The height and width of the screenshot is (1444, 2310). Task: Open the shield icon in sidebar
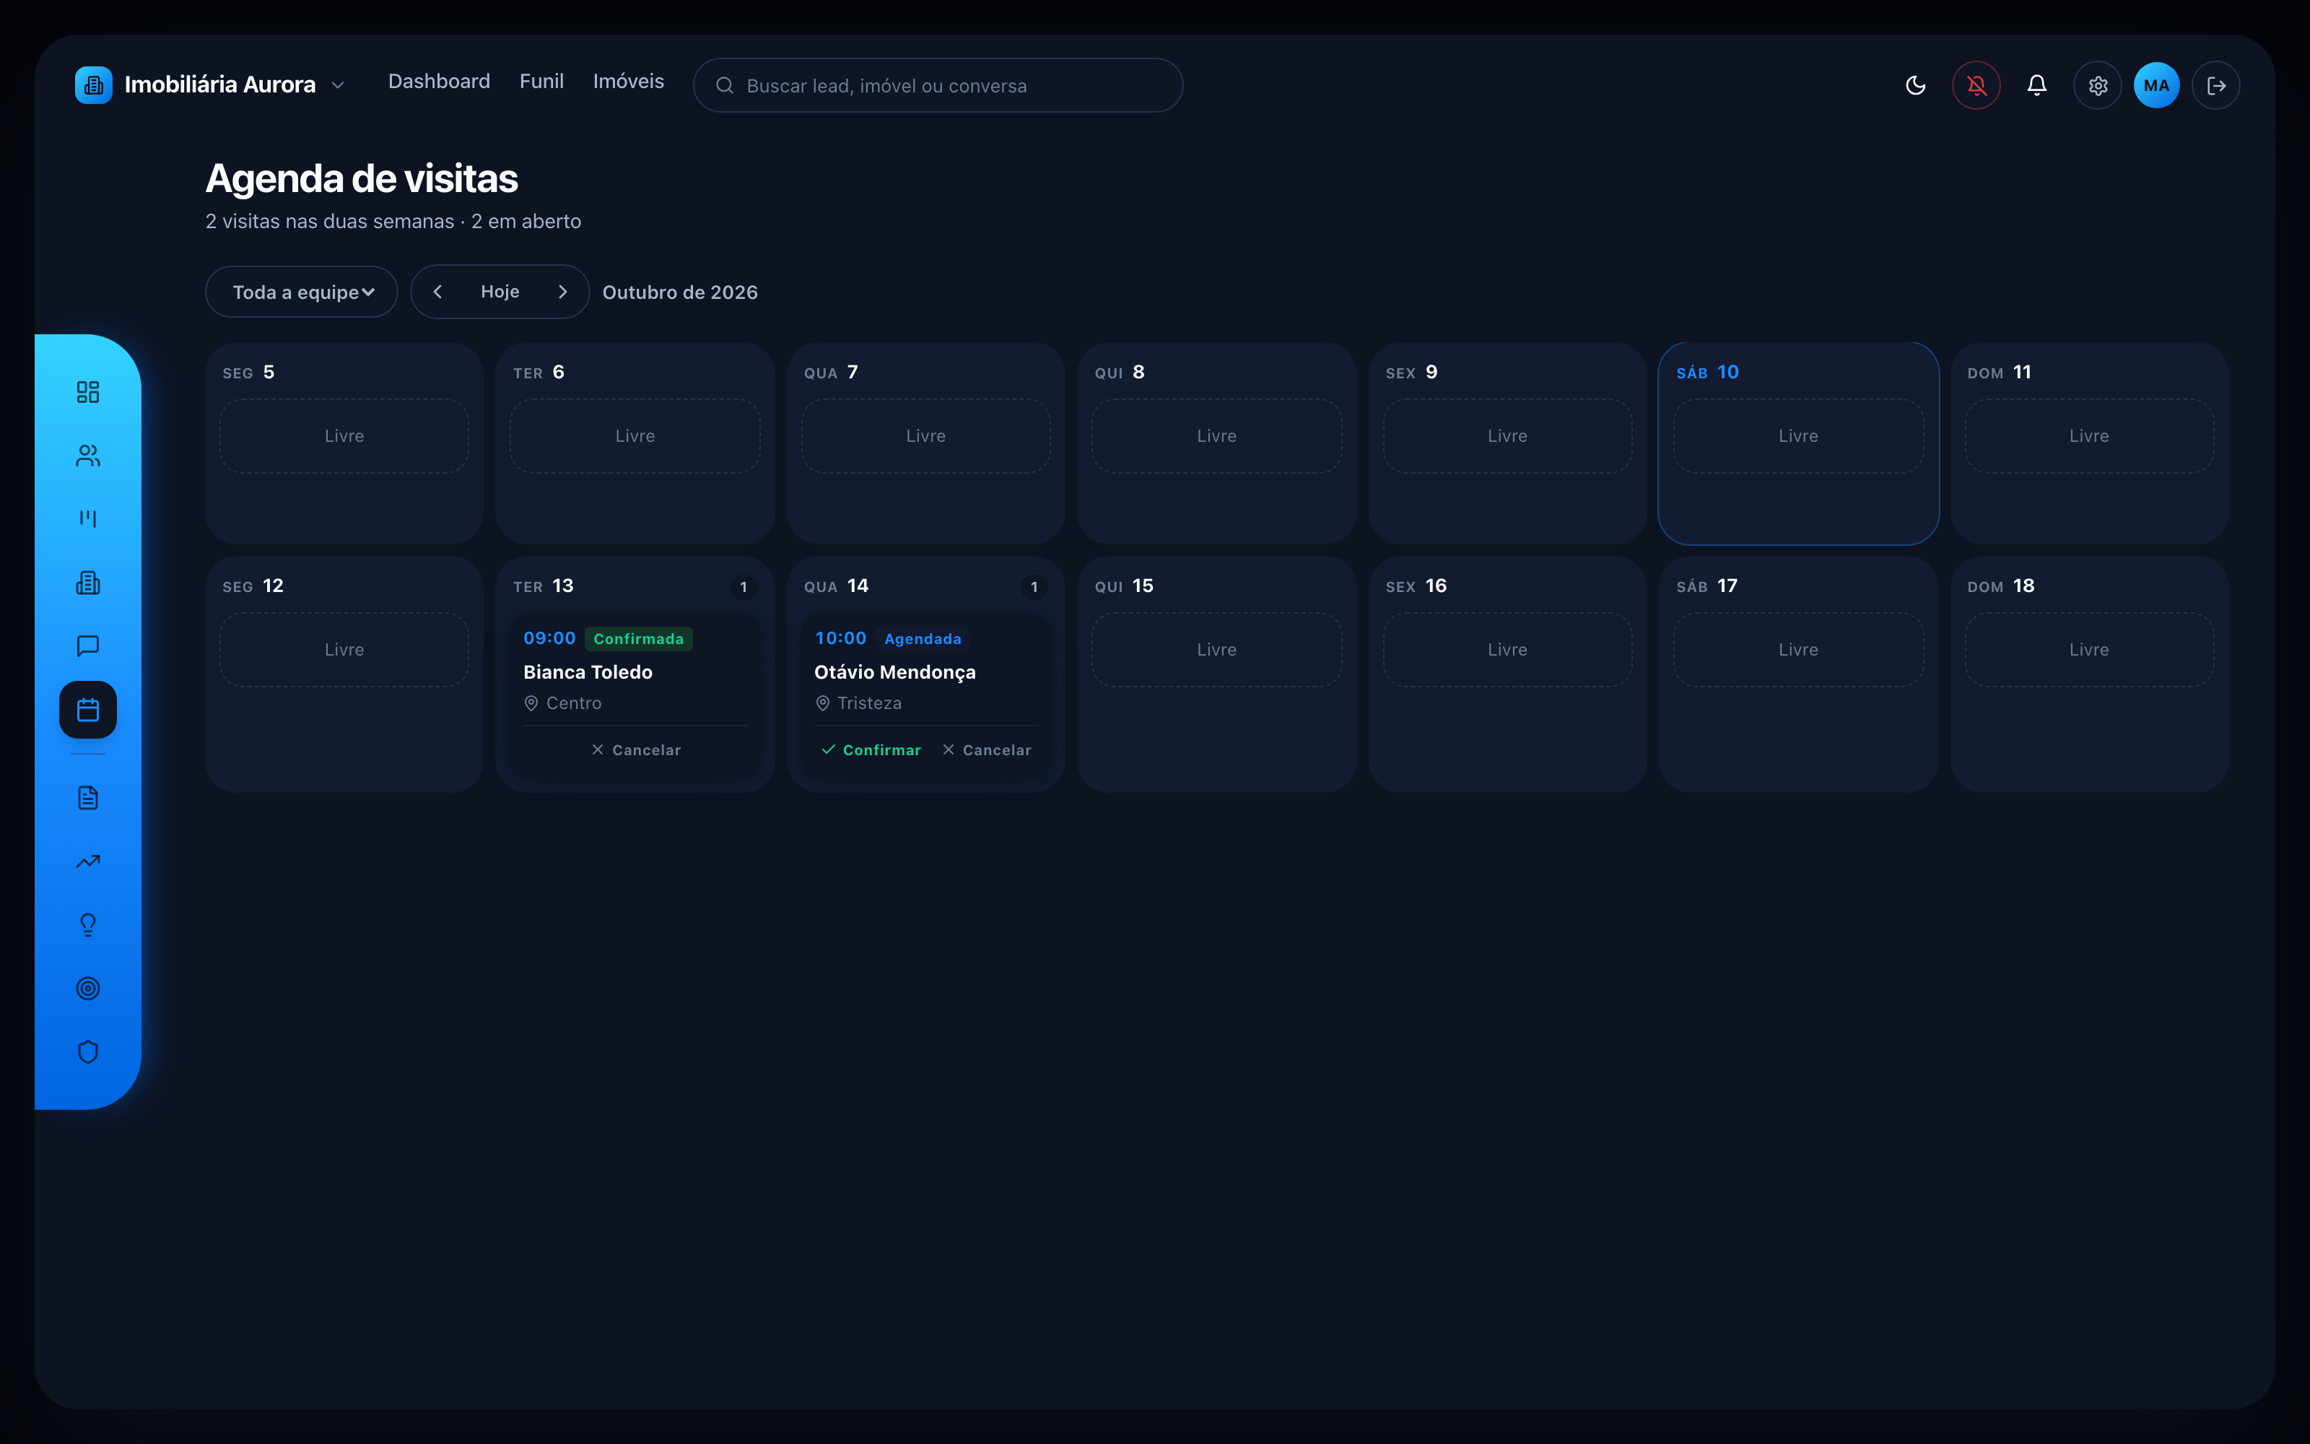[88, 1051]
